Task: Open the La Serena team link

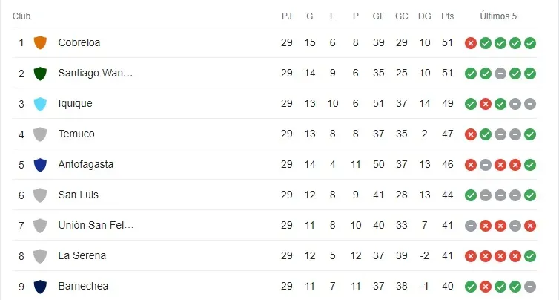Action: click(x=82, y=255)
